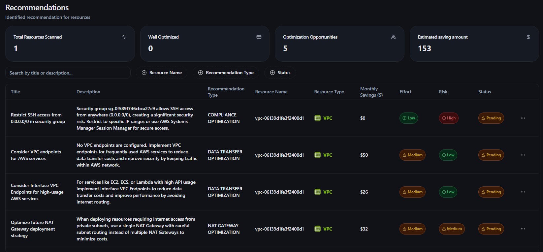The width and height of the screenshot is (543, 252).
Task: Click resource name vpc-06139d1fe3f2400d1 in Restrict SSH row
Action: pos(279,118)
